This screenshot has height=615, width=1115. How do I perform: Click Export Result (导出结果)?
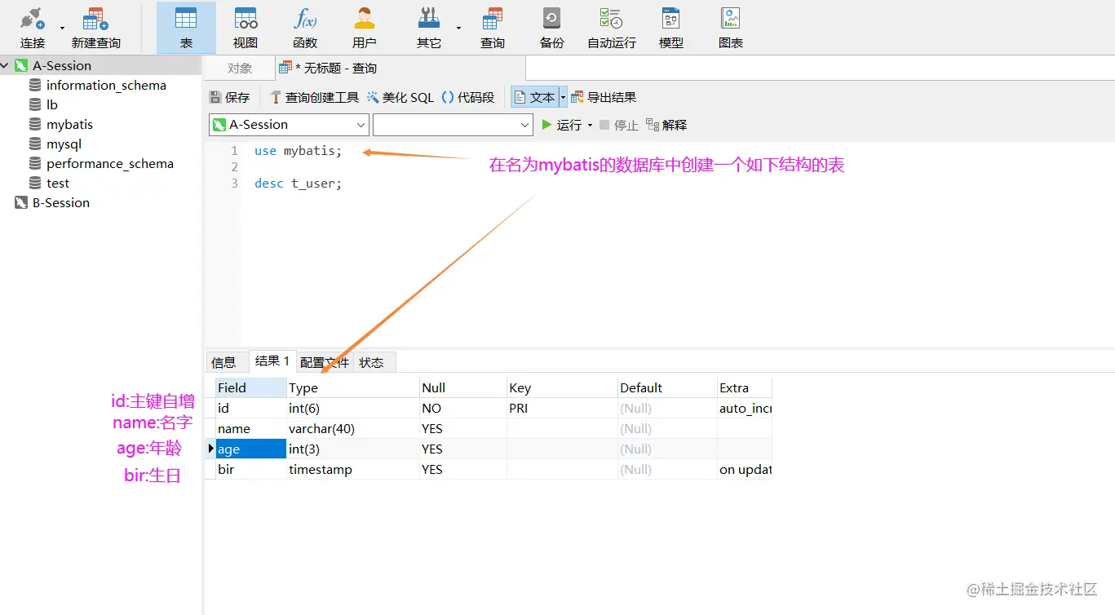(x=604, y=97)
